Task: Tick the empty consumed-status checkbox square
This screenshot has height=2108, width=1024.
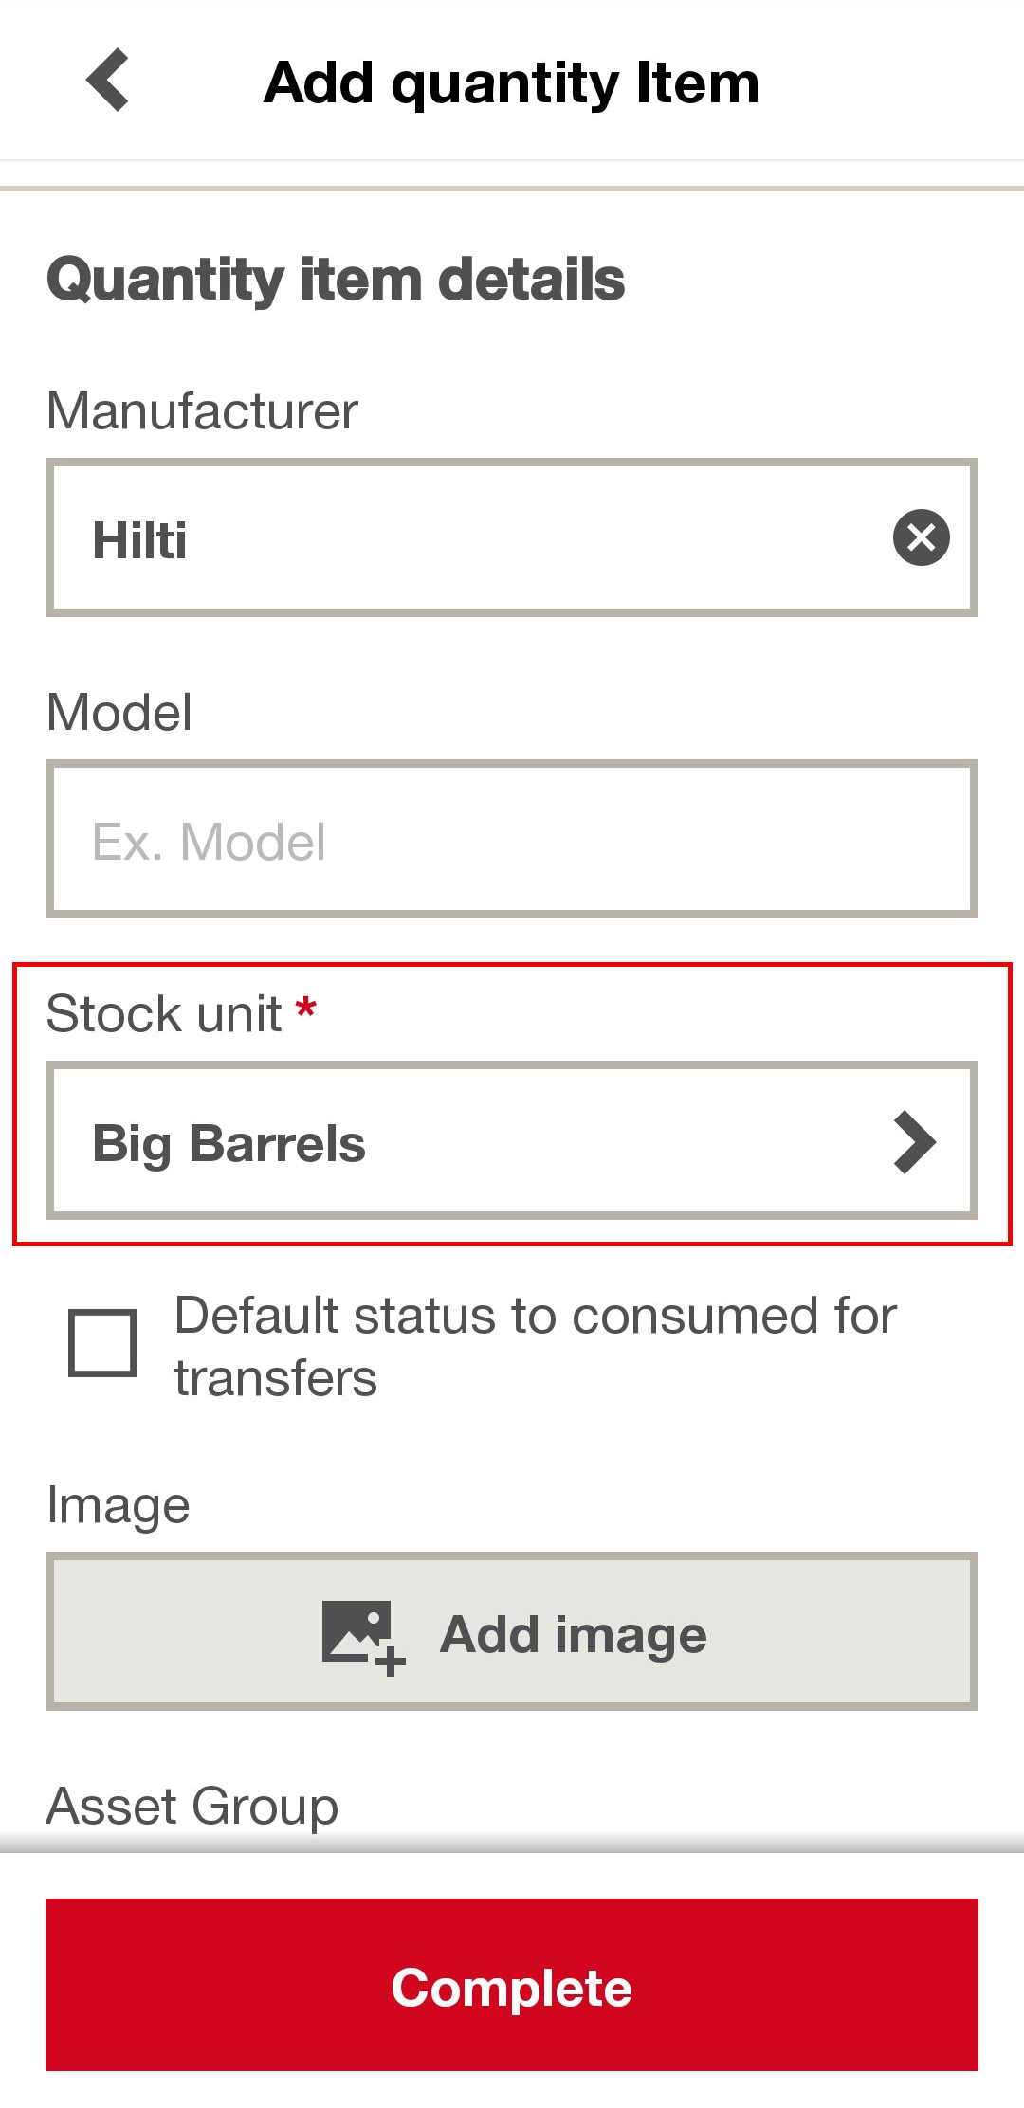Action: (x=102, y=1343)
